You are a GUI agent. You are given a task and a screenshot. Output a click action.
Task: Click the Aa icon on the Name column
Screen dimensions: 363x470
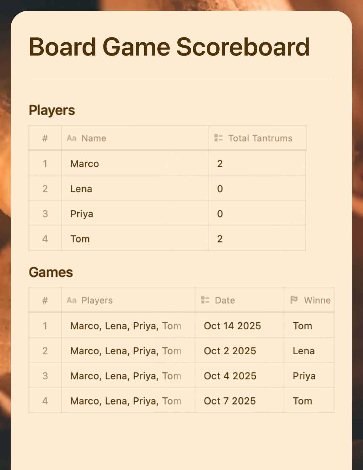72,138
